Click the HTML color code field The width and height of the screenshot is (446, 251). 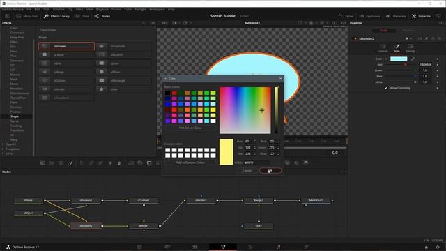click(x=256, y=162)
